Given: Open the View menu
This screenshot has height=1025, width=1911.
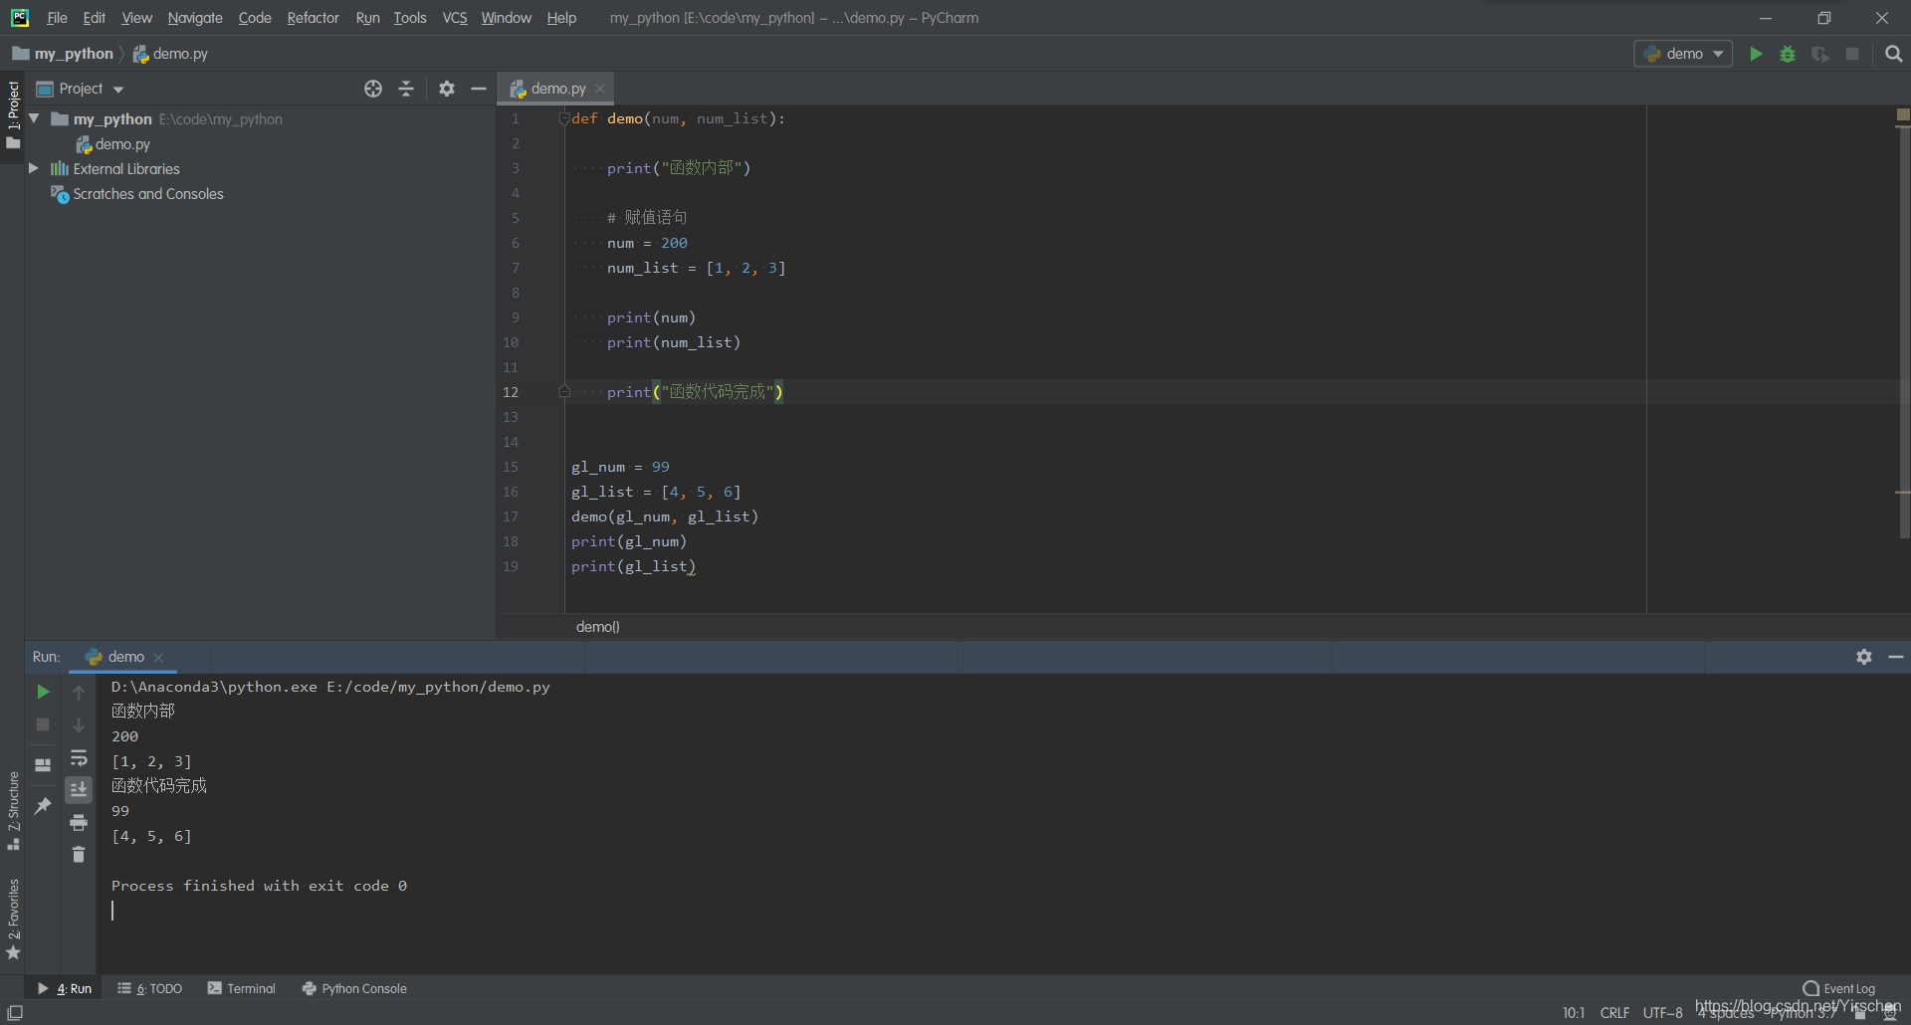Looking at the screenshot, I should pyautogui.click(x=136, y=18).
